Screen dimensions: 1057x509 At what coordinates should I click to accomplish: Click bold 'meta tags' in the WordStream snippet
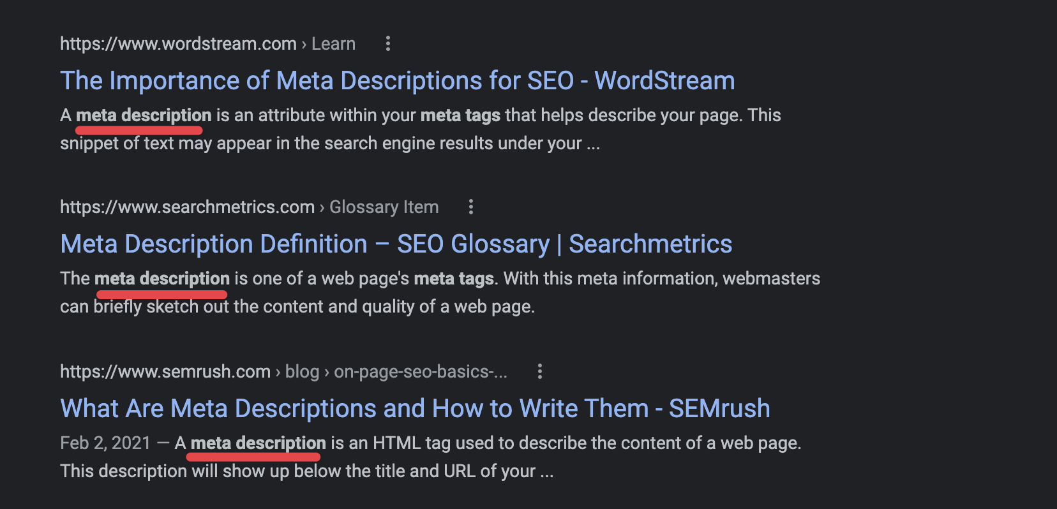[460, 115]
